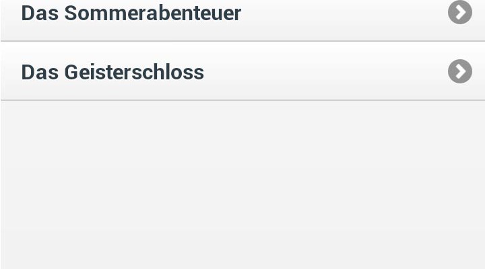Open the Das Sommerabenteuer list entry
Screen dimensions: 485x269
pyautogui.click(x=243, y=20)
